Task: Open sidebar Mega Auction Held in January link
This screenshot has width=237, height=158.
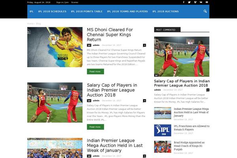Action: coord(191,112)
